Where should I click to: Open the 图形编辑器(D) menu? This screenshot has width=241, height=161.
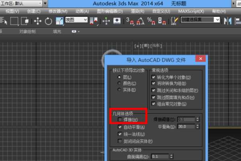click(110, 11)
